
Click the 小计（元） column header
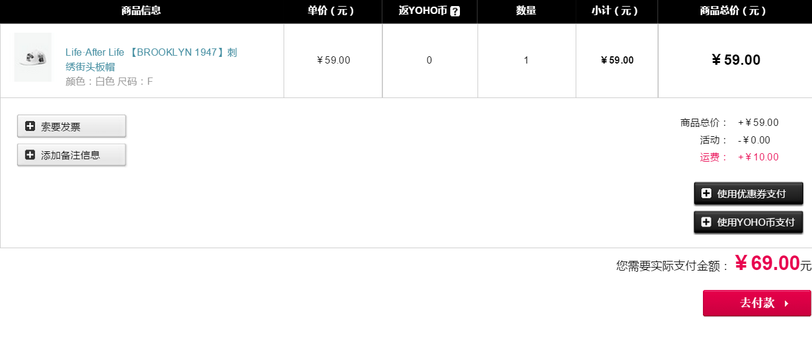click(615, 11)
